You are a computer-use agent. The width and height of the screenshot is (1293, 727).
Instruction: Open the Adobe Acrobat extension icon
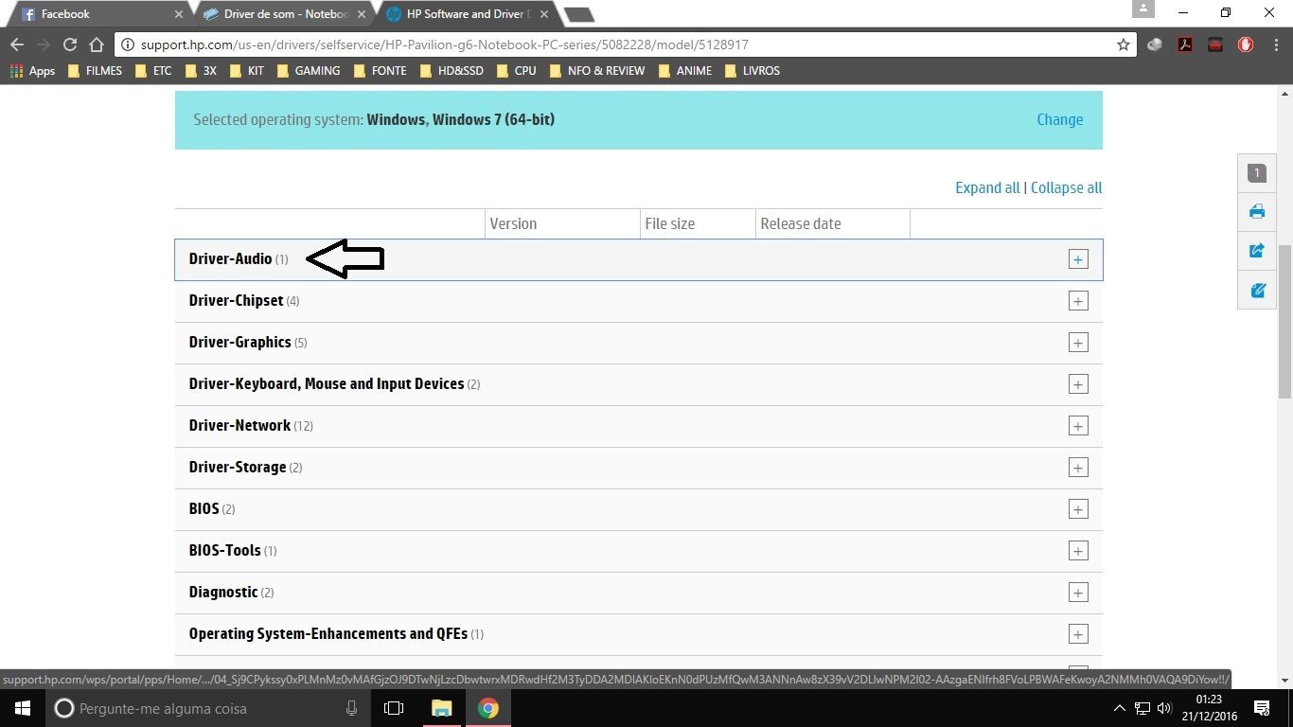click(1184, 44)
